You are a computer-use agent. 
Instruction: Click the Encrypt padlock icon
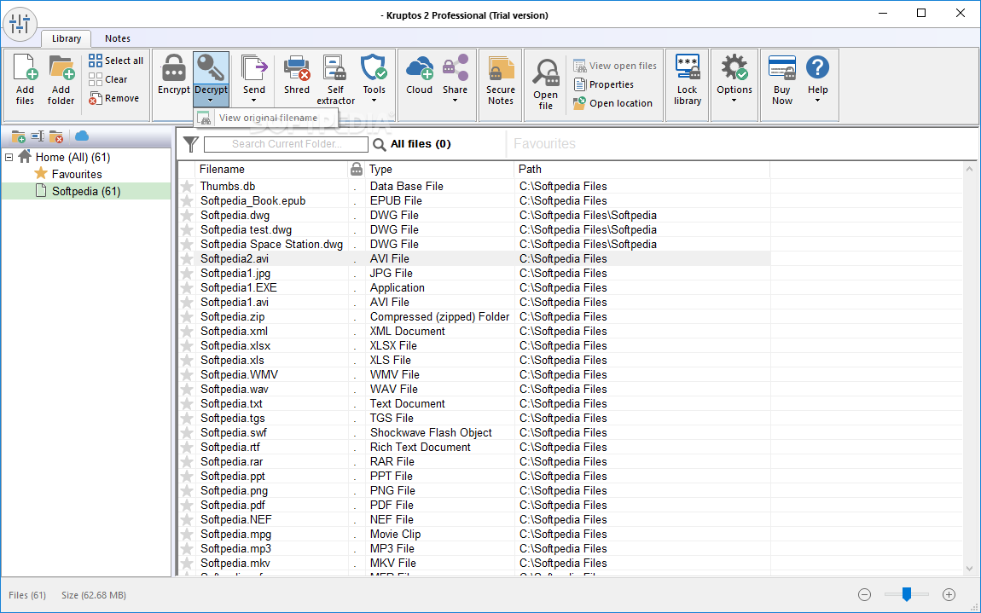[x=173, y=67]
